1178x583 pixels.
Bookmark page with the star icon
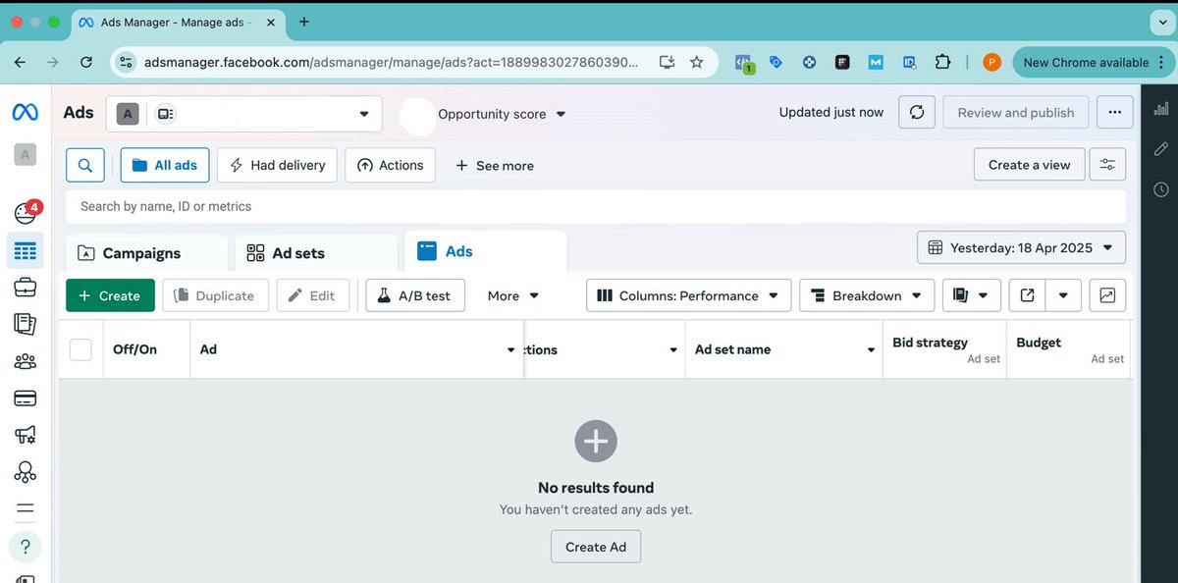click(697, 62)
